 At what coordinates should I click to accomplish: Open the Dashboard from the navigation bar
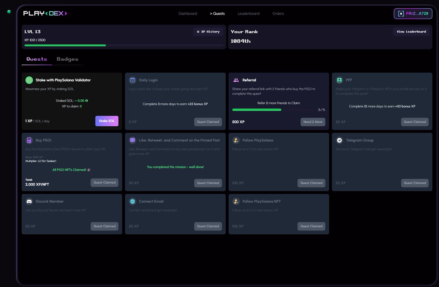coord(188,14)
